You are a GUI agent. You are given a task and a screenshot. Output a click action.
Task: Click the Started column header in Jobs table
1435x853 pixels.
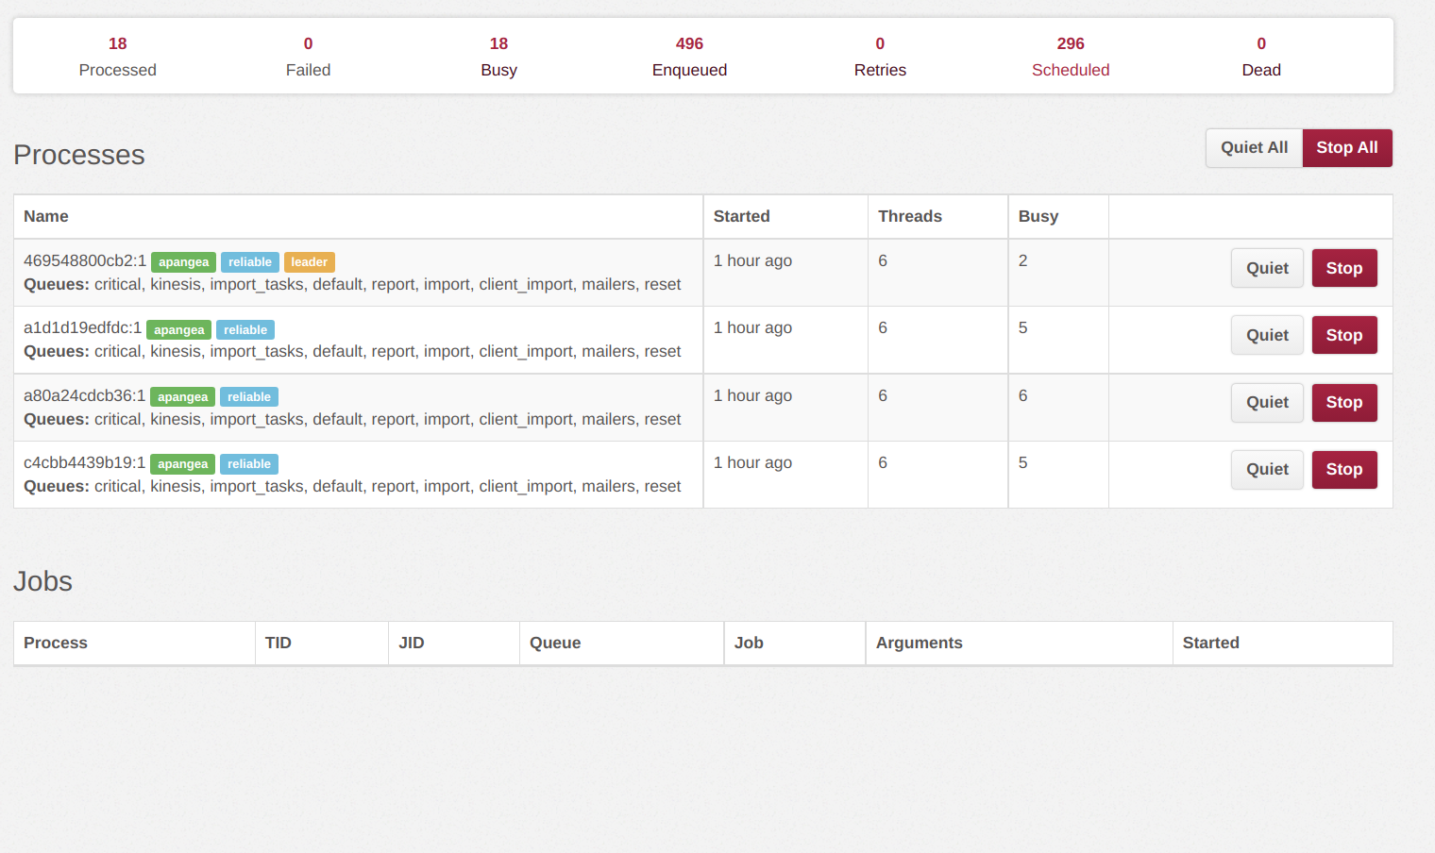pyautogui.click(x=1211, y=643)
